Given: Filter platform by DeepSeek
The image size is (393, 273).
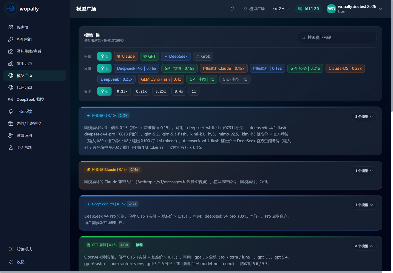Looking at the screenshot, I should (x=176, y=56).
